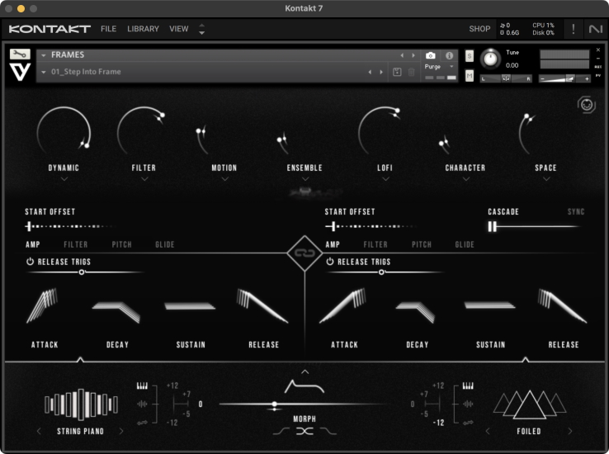
Task: Open the LIBRARY menu
Action: (x=143, y=29)
